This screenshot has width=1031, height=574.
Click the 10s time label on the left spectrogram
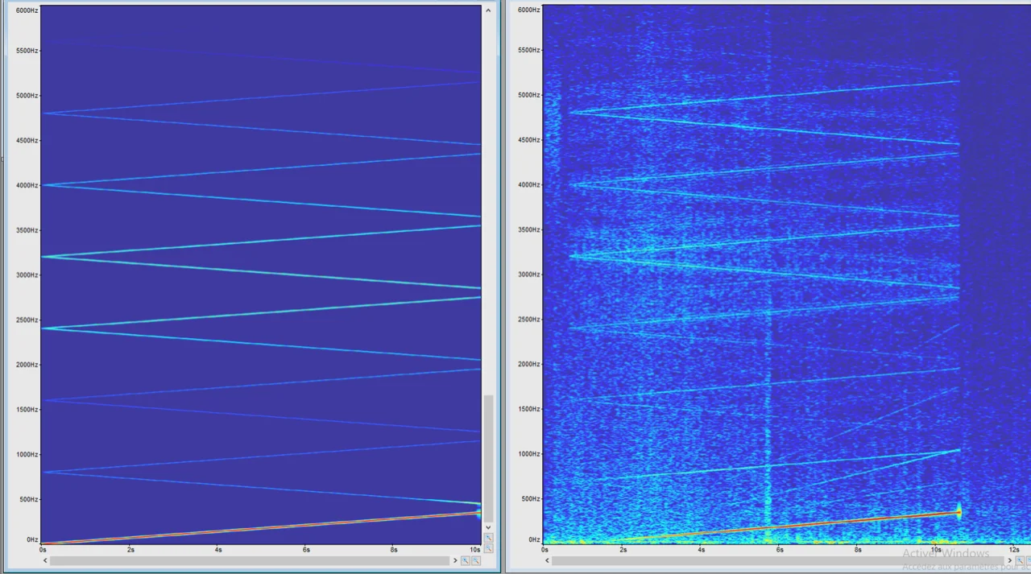475,549
